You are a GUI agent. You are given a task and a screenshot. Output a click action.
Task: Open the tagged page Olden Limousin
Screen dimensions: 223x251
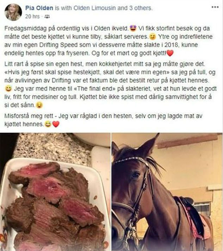(x=94, y=8)
